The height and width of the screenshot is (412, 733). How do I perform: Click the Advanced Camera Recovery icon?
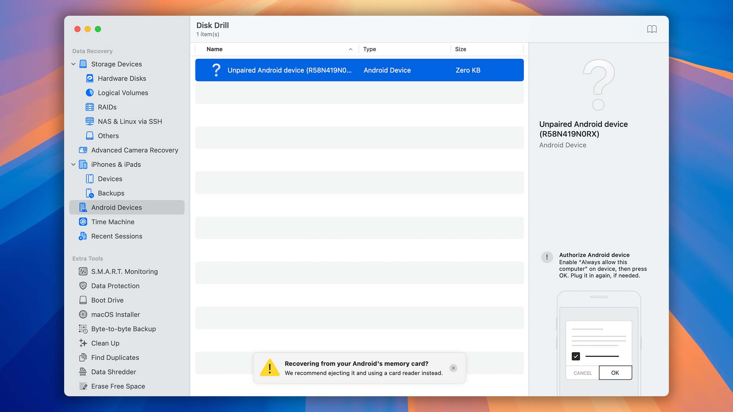tap(83, 150)
